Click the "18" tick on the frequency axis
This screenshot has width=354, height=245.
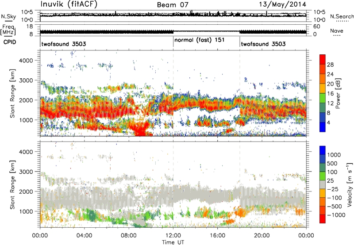pyautogui.click(x=29, y=27)
